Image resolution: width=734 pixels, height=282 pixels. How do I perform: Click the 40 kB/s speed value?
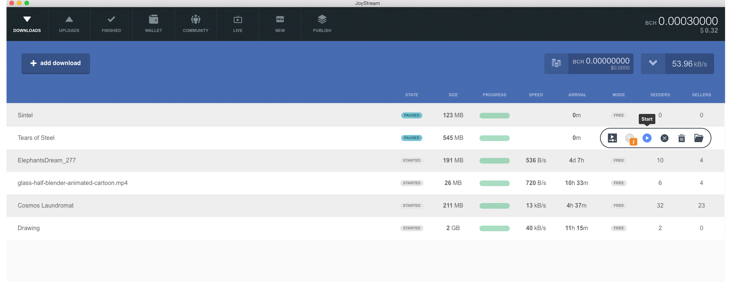click(x=536, y=228)
